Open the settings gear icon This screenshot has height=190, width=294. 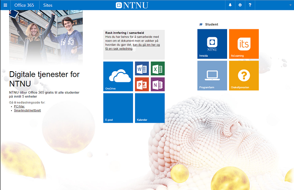pos(240,5)
